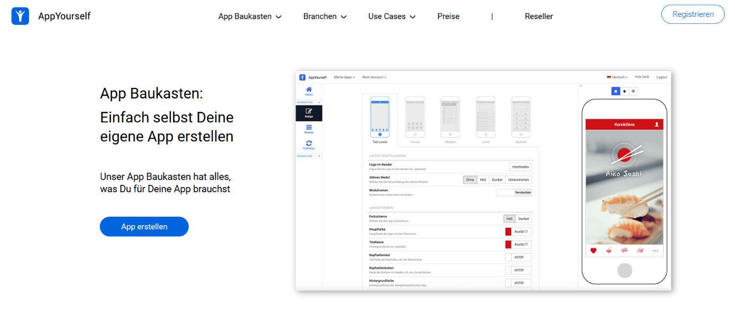This screenshot has width=735, height=329.
Task: Click the Logout link
Action: [662, 77]
